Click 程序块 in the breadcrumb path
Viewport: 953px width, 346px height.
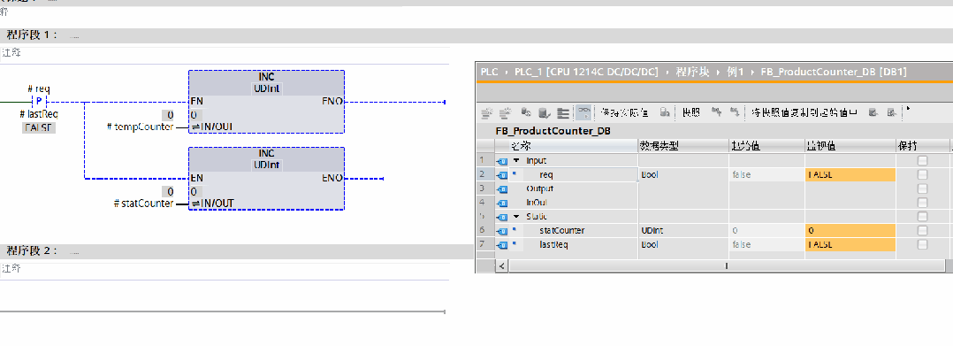[692, 72]
